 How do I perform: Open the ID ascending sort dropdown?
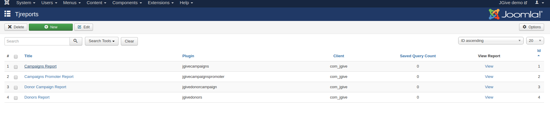[x=491, y=41]
